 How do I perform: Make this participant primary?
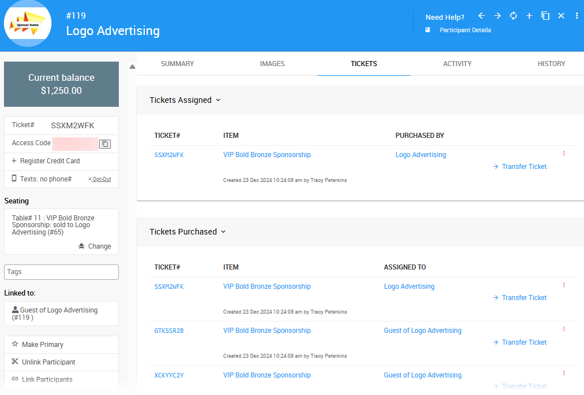coord(42,345)
